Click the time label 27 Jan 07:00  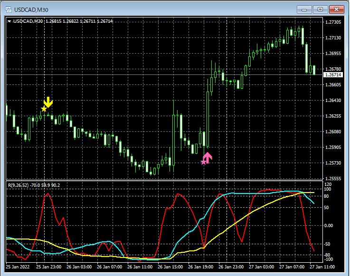[x=292, y=267]
